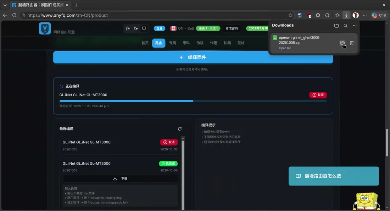Click the address bar URL
390x211 pixels.
pyautogui.click(x=67, y=15)
